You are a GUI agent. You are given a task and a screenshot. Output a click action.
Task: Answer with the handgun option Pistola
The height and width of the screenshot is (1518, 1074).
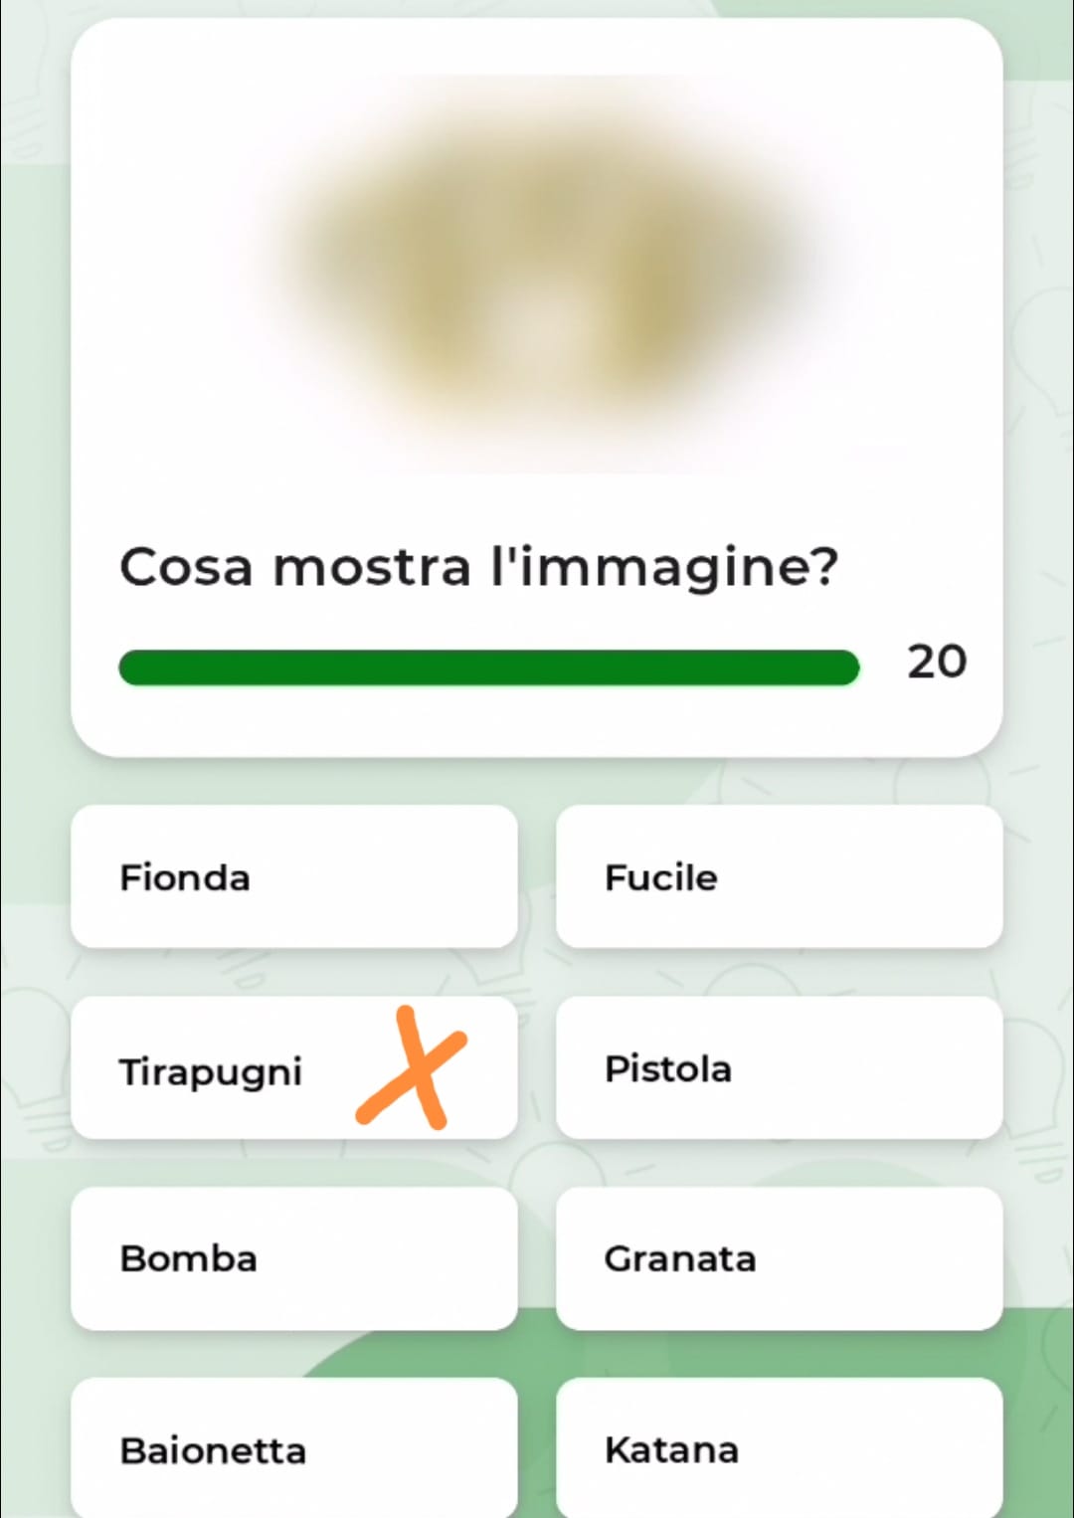(x=779, y=1068)
